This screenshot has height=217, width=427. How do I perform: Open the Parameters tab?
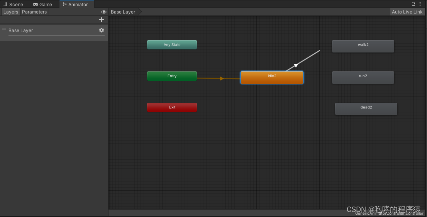point(34,12)
